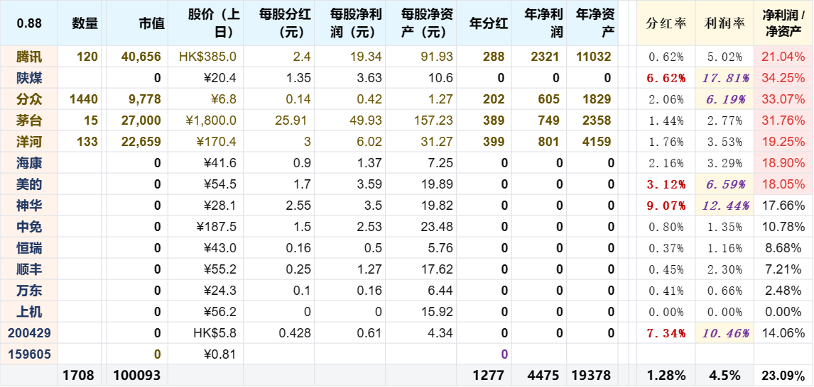Select the 分众 row label
Viewport: 814px width, 387px height.
click(x=29, y=99)
